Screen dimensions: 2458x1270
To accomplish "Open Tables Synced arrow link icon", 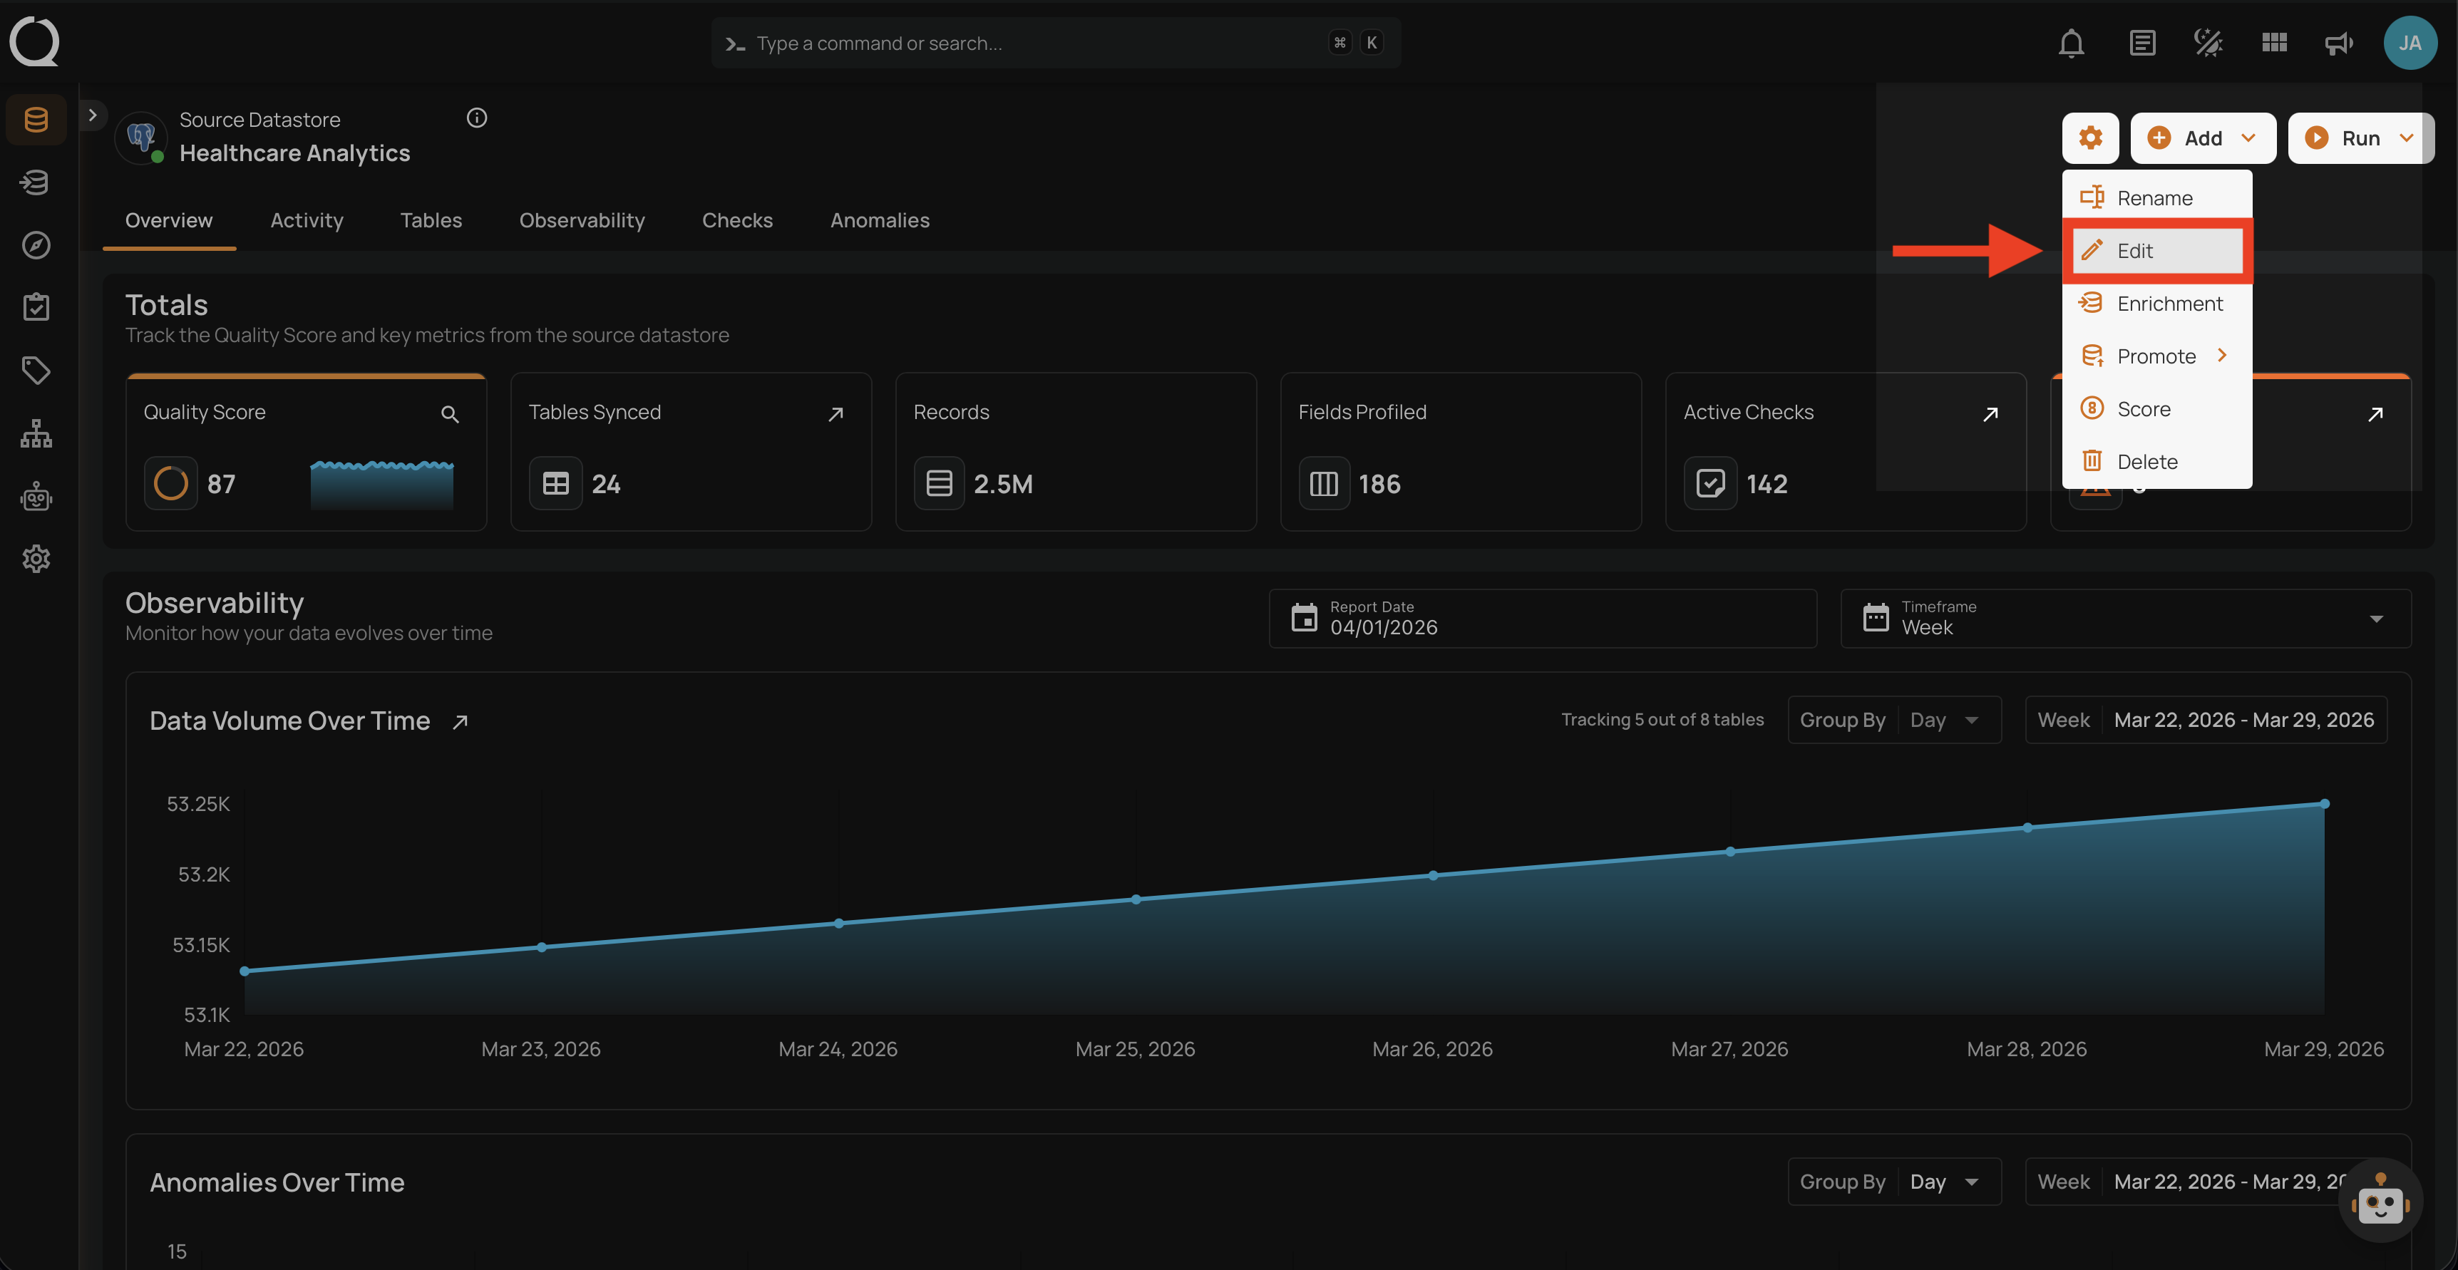I will (835, 414).
